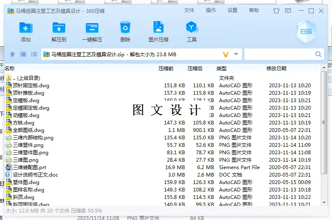
Task: Expand the path bar dropdown arrow
Action: click(236, 54)
